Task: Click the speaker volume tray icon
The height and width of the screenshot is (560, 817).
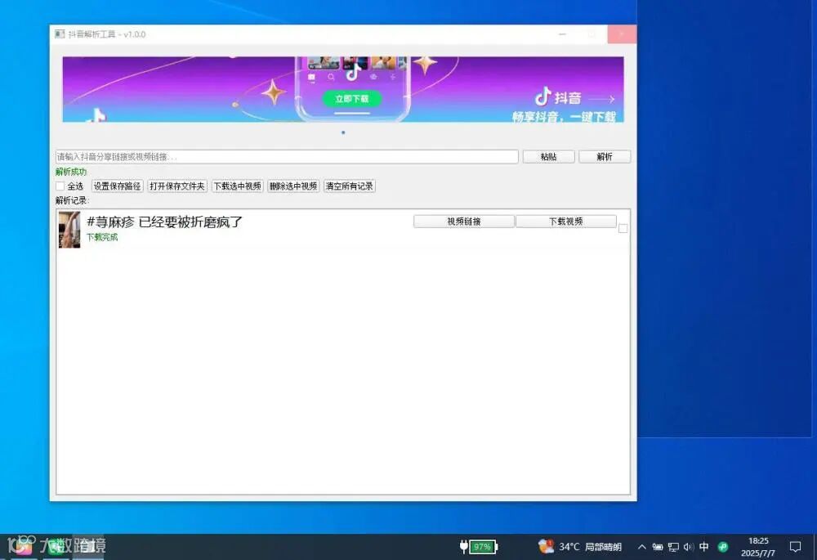Action: tap(688, 546)
